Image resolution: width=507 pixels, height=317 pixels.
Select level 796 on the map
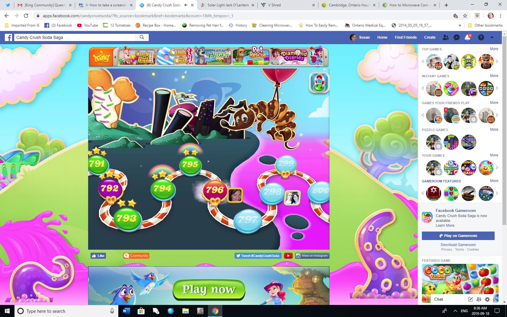tap(215, 191)
